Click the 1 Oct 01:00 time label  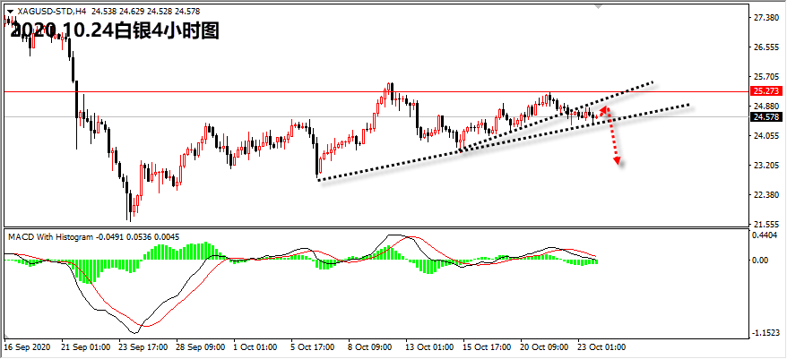(255, 347)
